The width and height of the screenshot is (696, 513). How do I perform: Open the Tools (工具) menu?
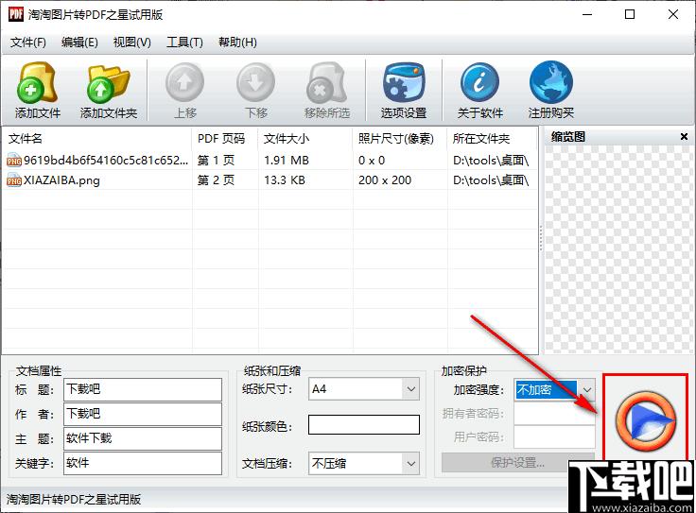click(184, 43)
